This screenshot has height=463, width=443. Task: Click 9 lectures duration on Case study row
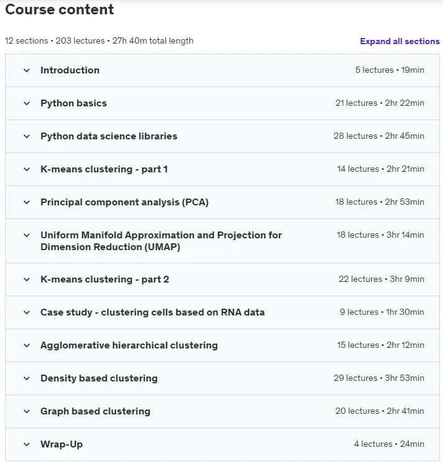(x=382, y=312)
